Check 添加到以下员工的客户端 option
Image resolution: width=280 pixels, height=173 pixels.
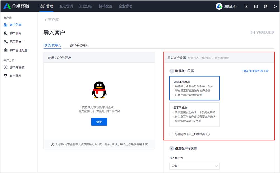pos(171,134)
